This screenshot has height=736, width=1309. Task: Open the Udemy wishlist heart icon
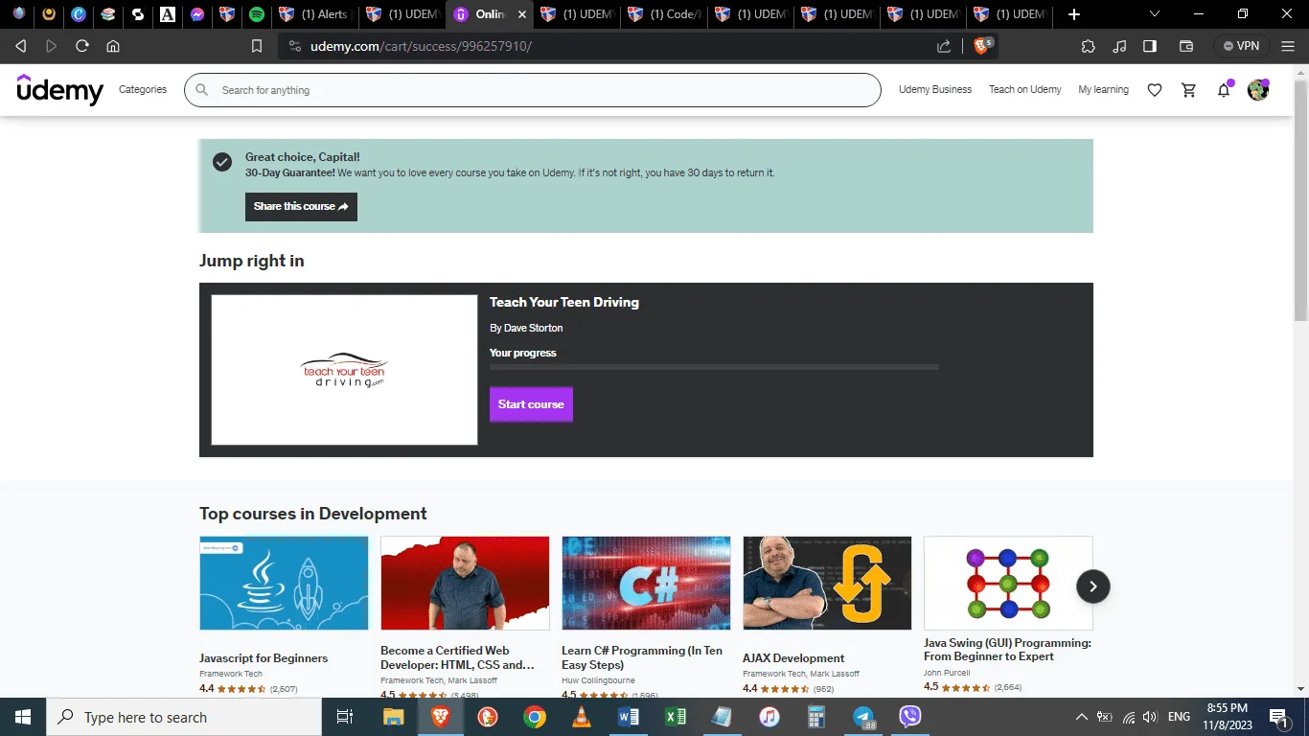[1155, 90]
